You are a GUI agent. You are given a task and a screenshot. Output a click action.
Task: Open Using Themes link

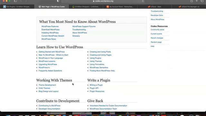click(96, 61)
